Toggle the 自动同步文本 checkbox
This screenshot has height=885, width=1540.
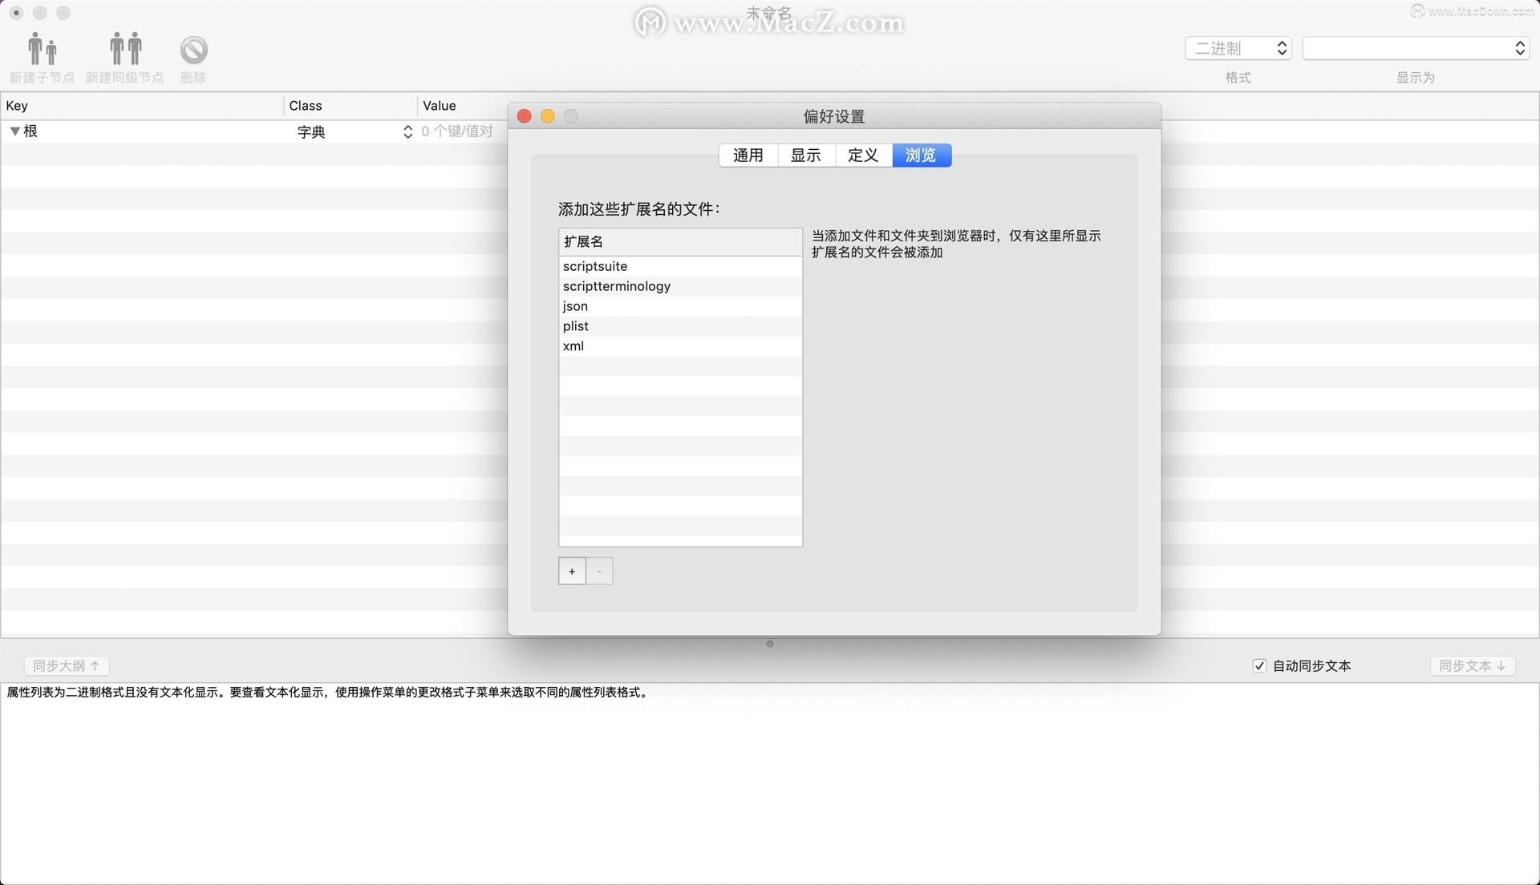pos(1259,665)
